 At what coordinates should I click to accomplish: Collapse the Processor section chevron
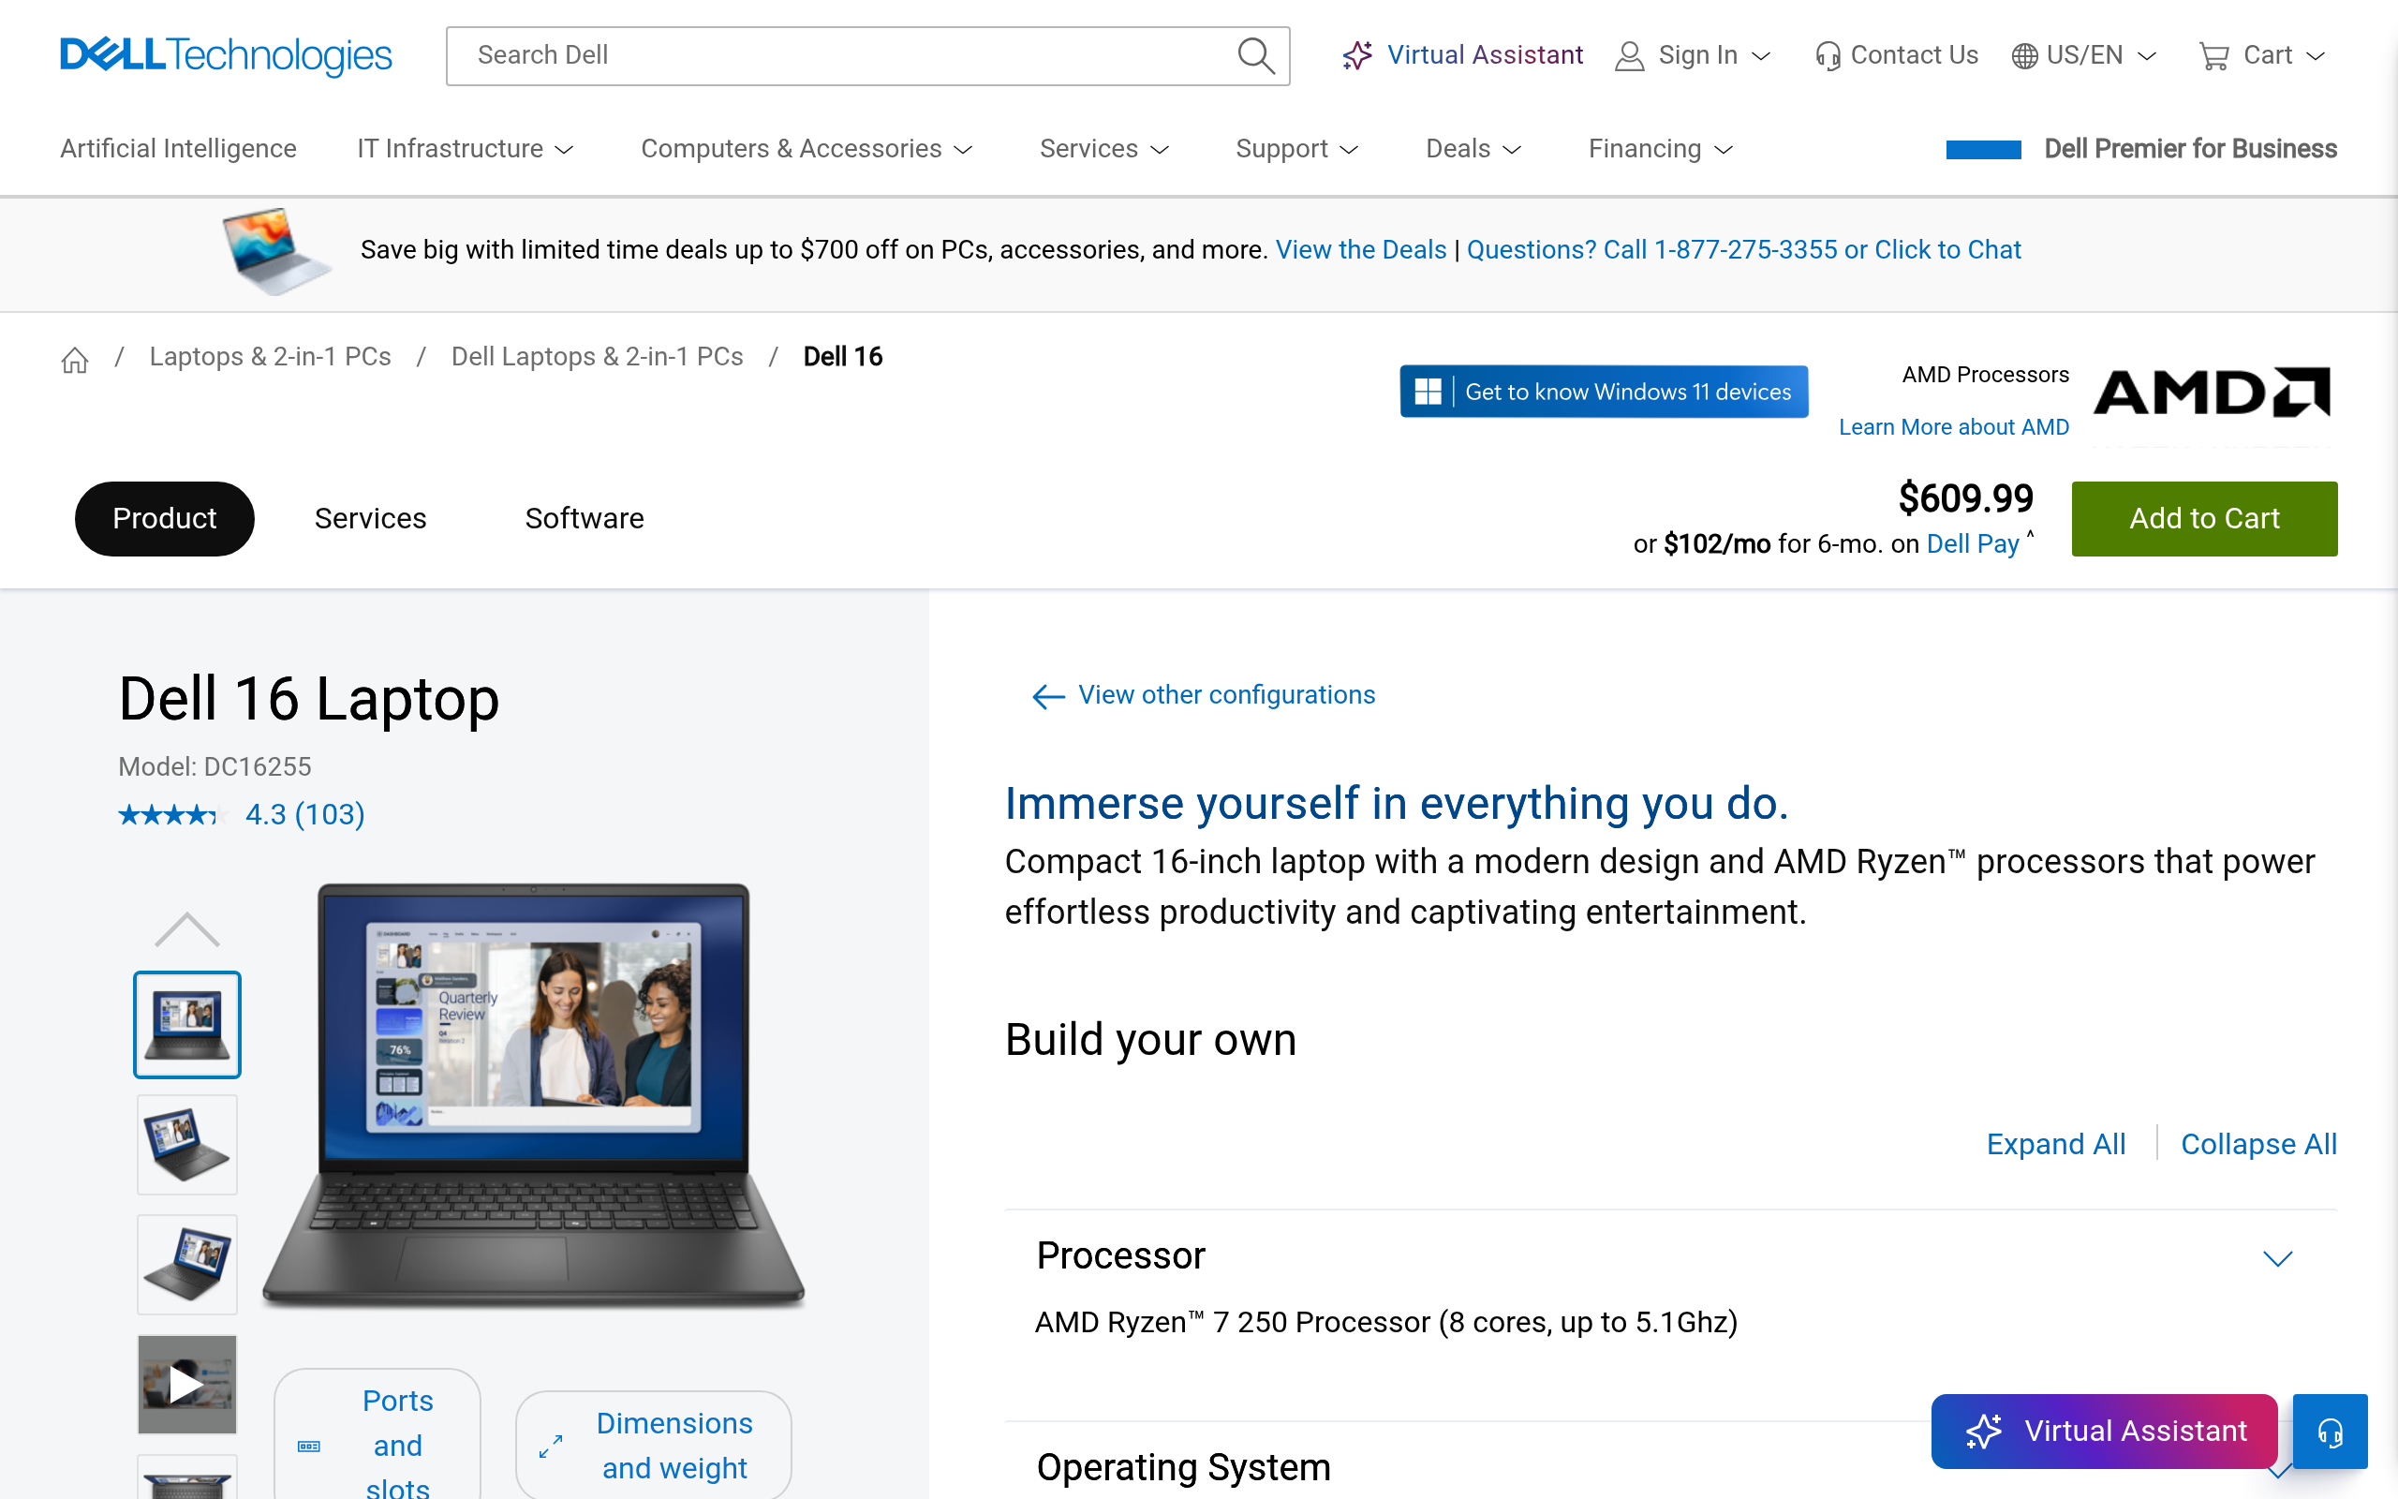[x=2277, y=1258]
